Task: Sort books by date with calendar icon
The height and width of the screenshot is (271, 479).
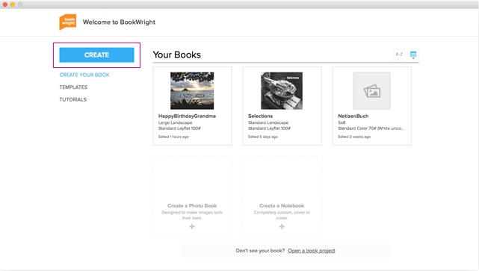Action: coord(413,54)
